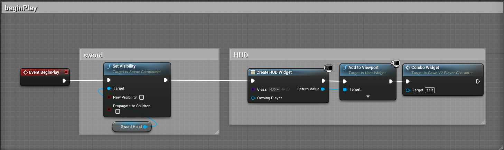The image size is (504, 150).
Task: Click the Sword Hand variable output pin
Action: coord(145,127)
